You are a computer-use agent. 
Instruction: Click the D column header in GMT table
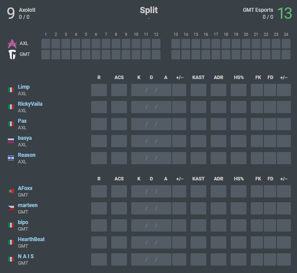(151, 179)
